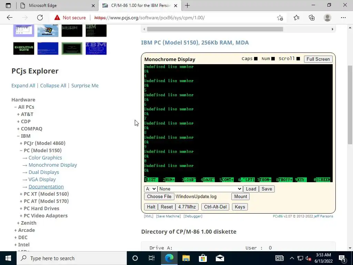Screen dimensions: 353x265
Task: Click the Full Screen button
Action: point(318,59)
